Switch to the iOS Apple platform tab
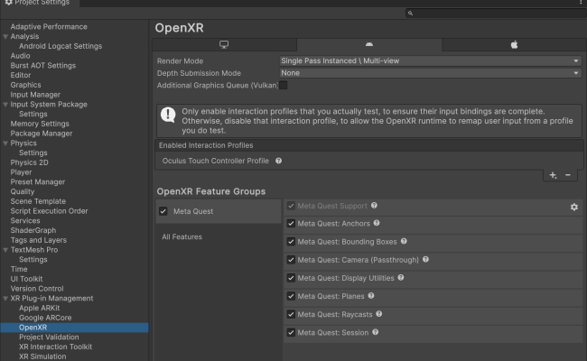Screen dimensions: 587x361 [514, 44]
